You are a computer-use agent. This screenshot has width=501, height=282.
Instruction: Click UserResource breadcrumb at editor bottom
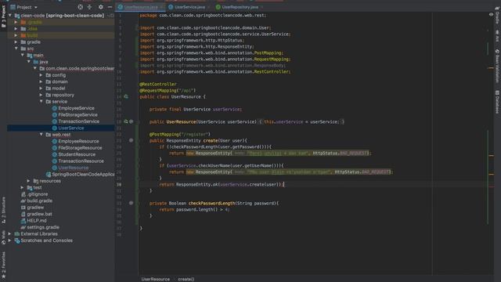pos(156,279)
